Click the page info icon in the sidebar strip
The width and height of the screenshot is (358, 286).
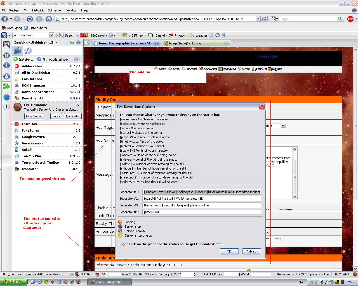(6, 107)
